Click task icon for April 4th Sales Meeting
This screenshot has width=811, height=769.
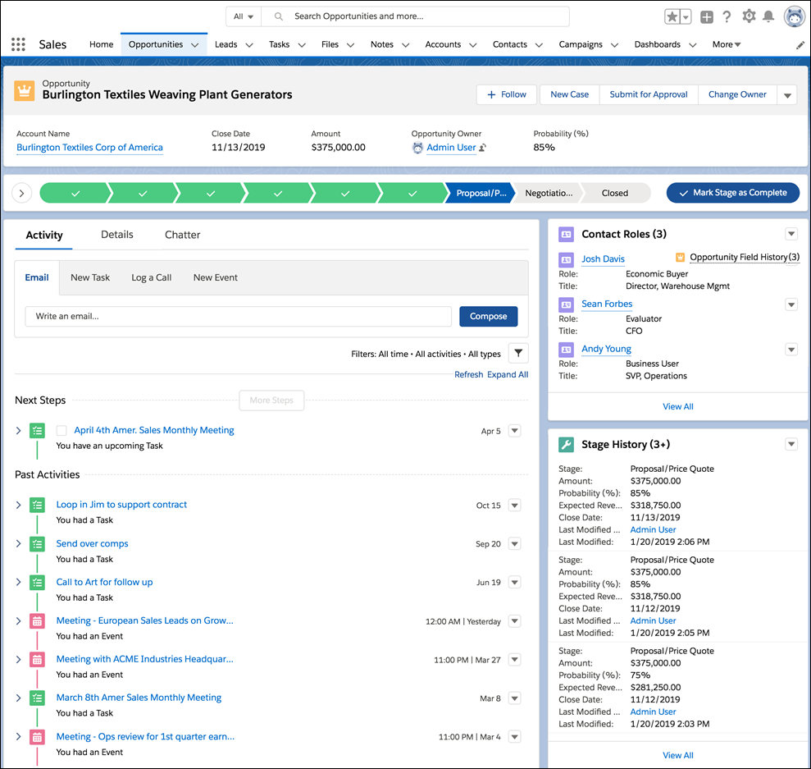click(37, 431)
